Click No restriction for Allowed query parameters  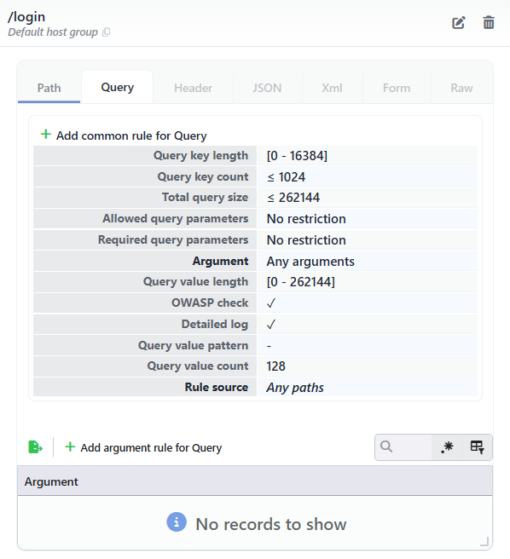click(306, 219)
